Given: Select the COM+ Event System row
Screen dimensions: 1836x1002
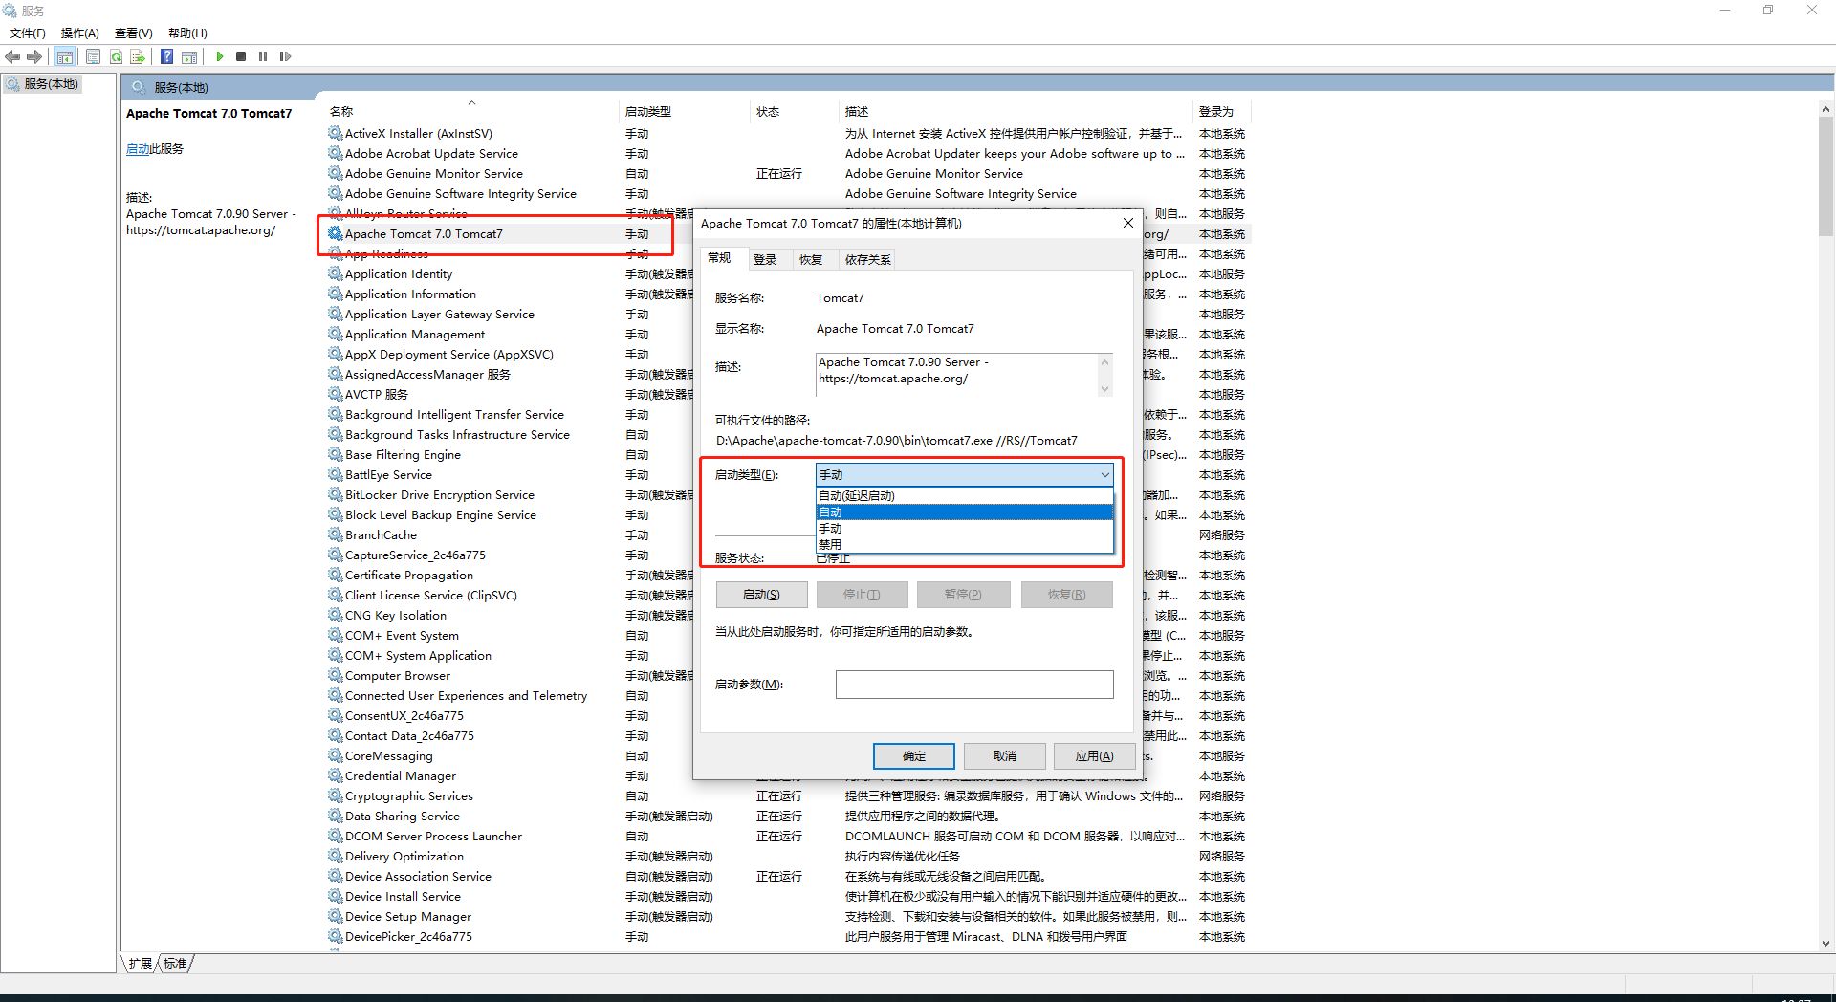Looking at the screenshot, I should pos(510,635).
